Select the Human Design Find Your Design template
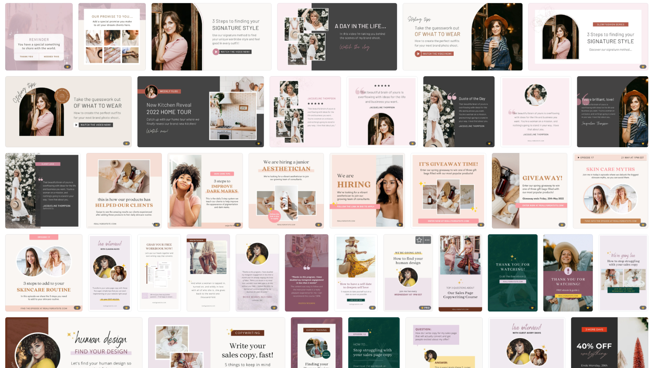This screenshot has width=654, height=368. (x=74, y=342)
